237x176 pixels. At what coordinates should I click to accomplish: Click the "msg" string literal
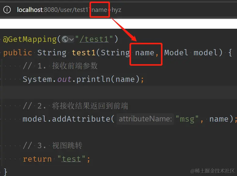click(x=187, y=119)
